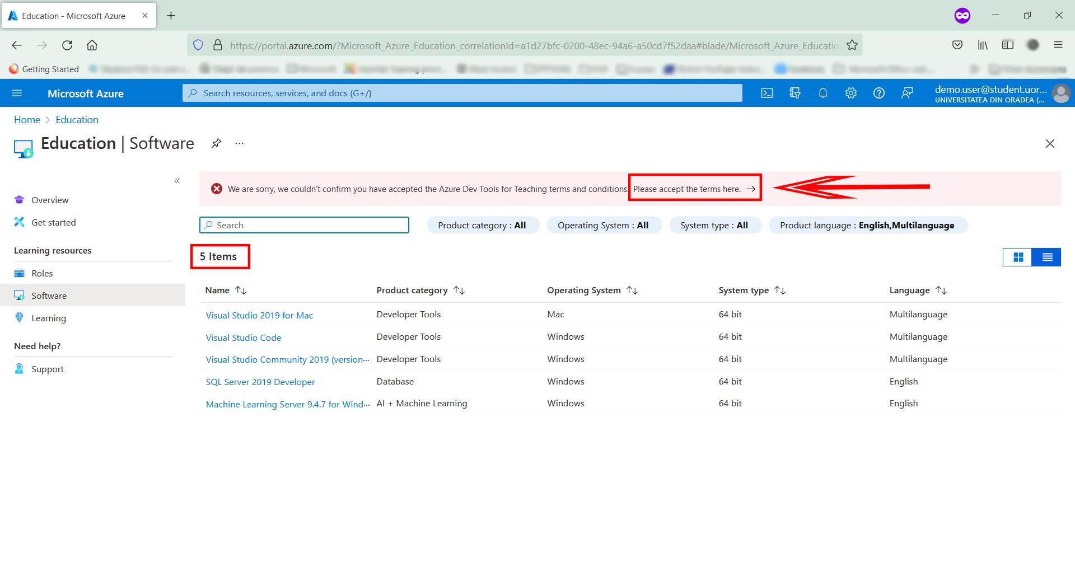Screen dimensions: 1075x572
Task: Click the 5 Items count label
Action: pyautogui.click(x=218, y=256)
